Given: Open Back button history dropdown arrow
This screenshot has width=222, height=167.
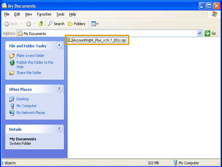Looking at the screenshot, I should point(21,24).
